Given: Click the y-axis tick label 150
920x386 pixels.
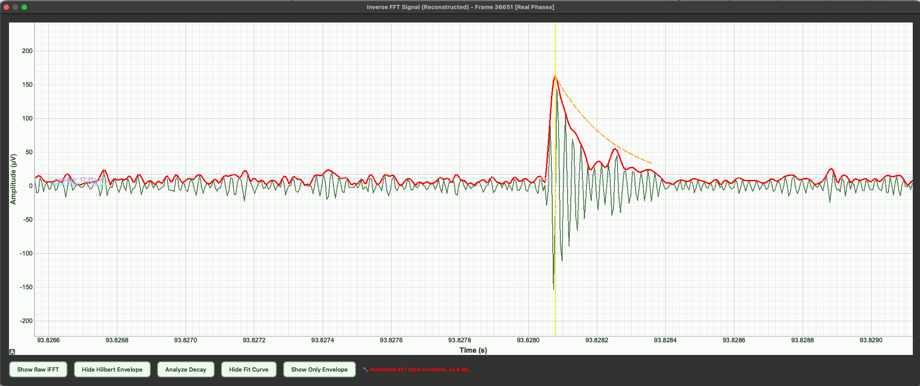Looking at the screenshot, I should [x=27, y=85].
